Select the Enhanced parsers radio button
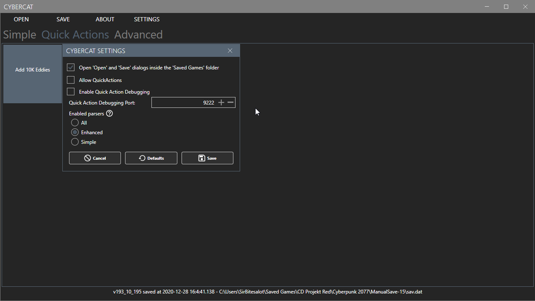 [x=75, y=132]
